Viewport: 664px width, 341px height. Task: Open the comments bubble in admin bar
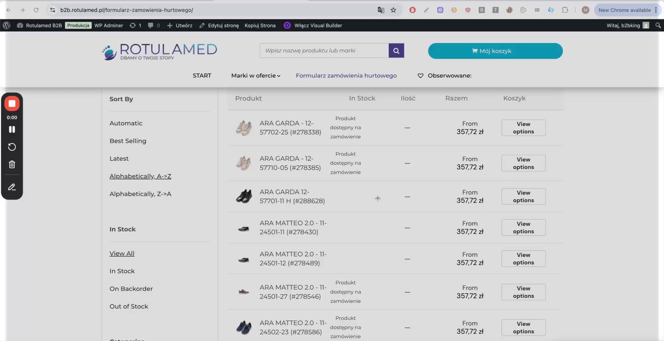(154, 26)
